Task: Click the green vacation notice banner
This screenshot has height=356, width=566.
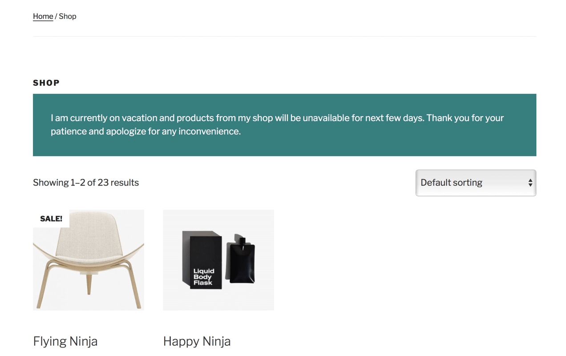Action: click(284, 125)
